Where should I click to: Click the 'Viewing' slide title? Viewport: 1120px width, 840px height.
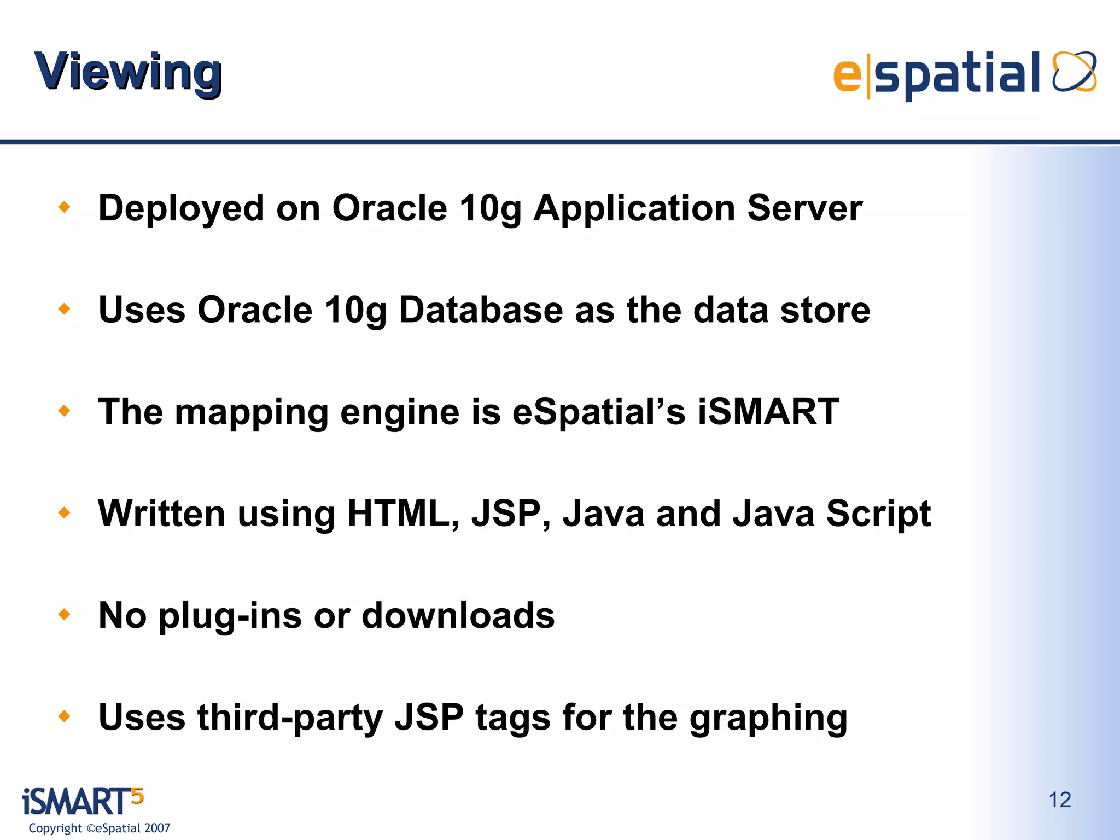coord(129,73)
